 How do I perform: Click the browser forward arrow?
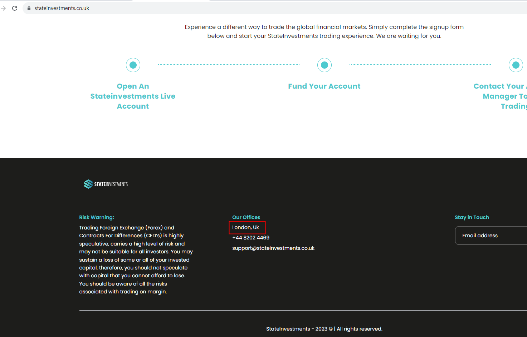point(4,8)
